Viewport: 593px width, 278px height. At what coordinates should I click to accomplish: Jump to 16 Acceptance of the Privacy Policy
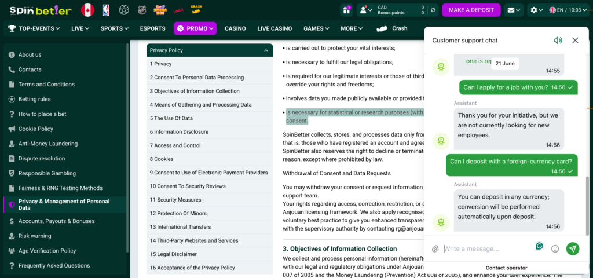coord(210,268)
